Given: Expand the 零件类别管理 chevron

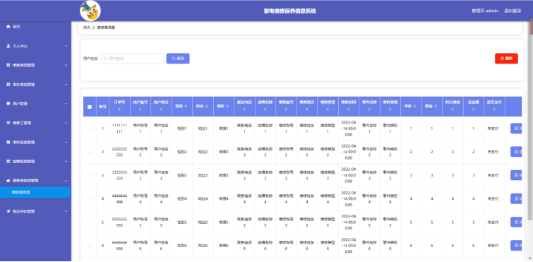Looking at the screenshot, I should pyautogui.click(x=66, y=84).
